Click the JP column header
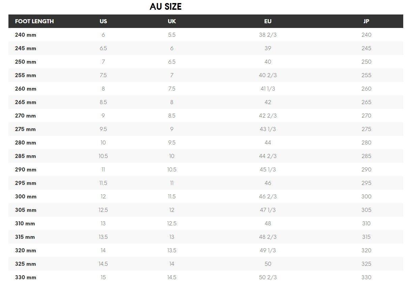The width and height of the screenshot is (412, 289). point(366,21)
